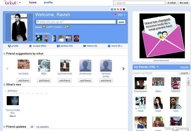
Task: Switch to the my updates tab
Action: [42, 127]
